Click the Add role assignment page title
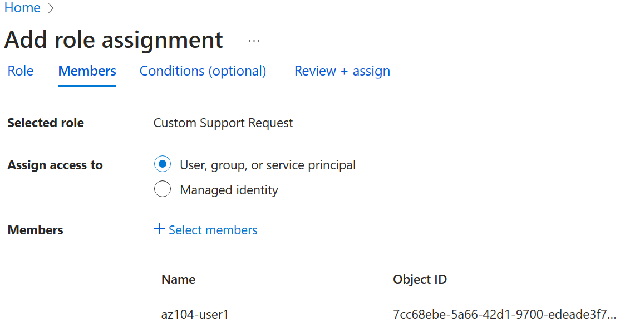The width and height of the screenshot is (620, 327). (x=114, y=41)
